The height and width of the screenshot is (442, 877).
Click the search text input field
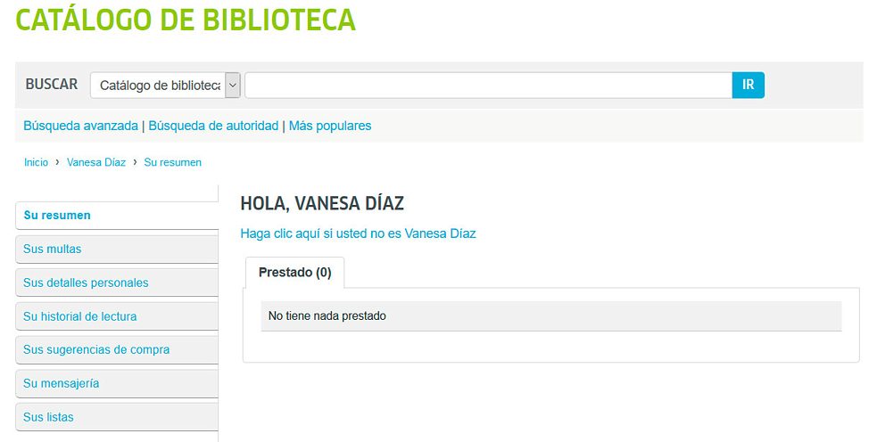click(x=489, y=86)
